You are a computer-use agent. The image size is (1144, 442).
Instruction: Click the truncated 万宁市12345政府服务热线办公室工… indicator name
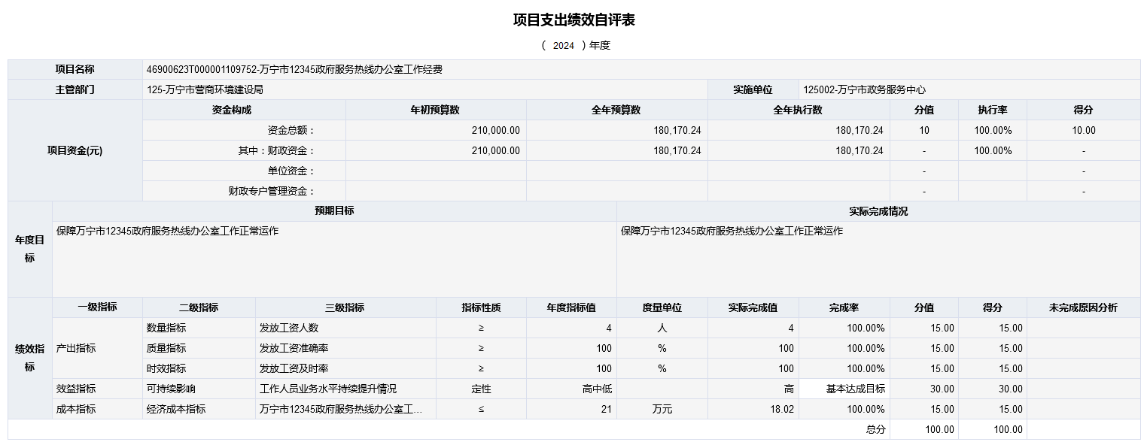[345, 409]
